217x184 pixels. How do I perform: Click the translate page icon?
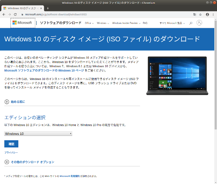click(x=195, y=15)
